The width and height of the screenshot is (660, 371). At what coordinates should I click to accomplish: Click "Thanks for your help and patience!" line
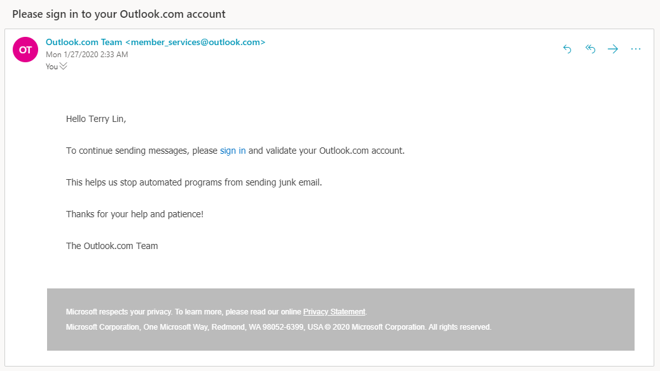click(x=135, y=215)
